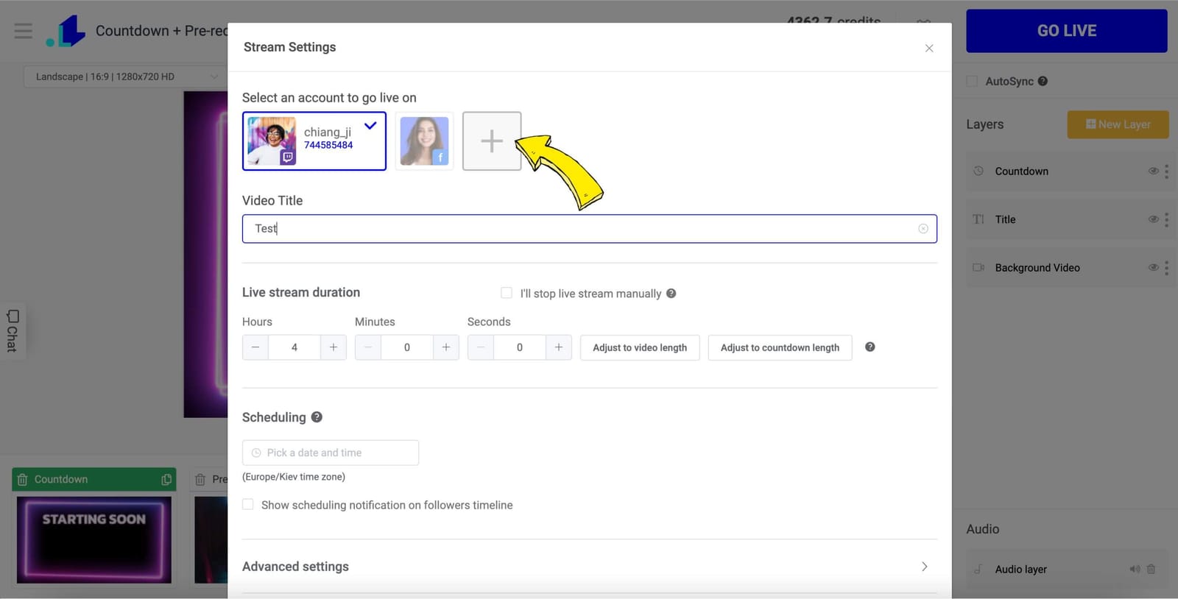
Task: Enable I'll stop live stream manually
Action: 507,293
